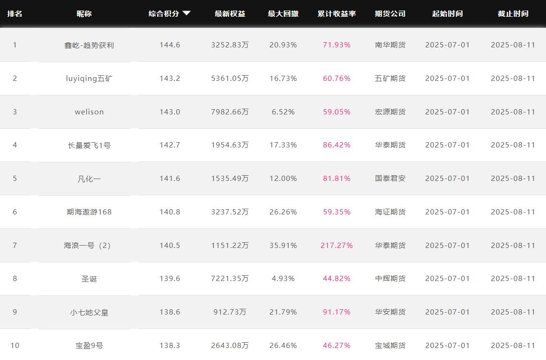Viewport: 546px width, 360px height.
Task: Click the 起始时间 column header
Action: coord(447,13)
